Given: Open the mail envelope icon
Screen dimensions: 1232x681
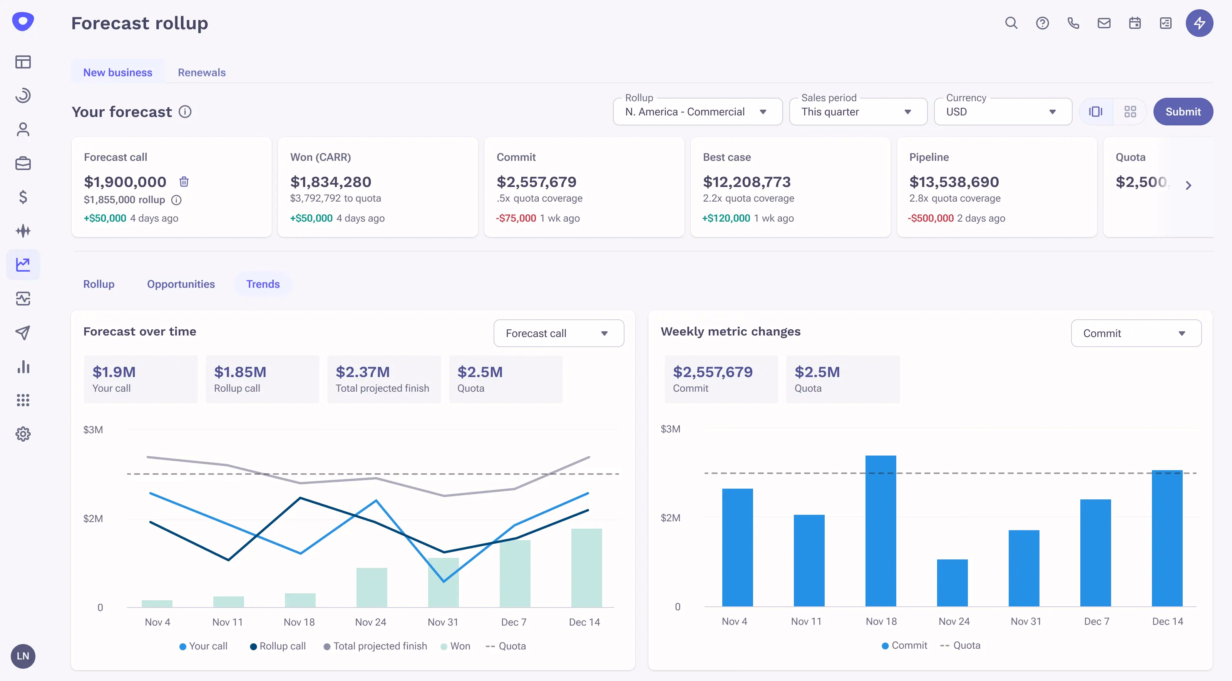Looking at the screenshot, I should [x=1104, y=23].
